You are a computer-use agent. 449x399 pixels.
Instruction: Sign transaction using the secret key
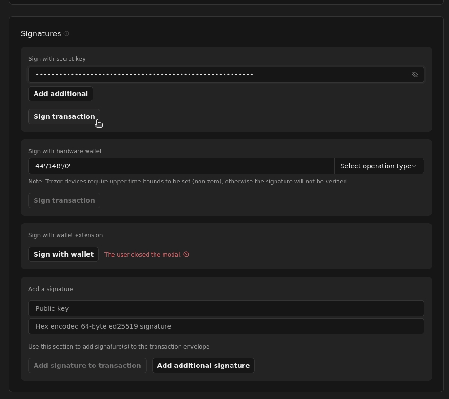click(x=64, y=116)
